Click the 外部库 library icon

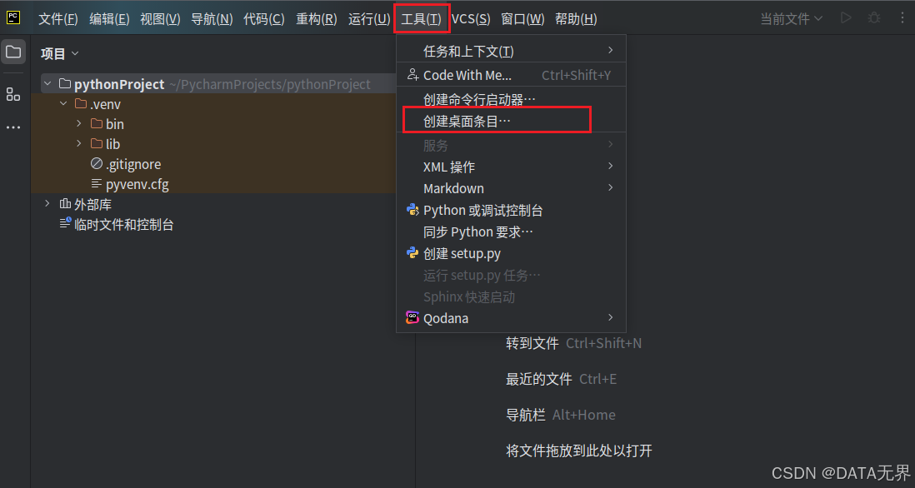65,204
